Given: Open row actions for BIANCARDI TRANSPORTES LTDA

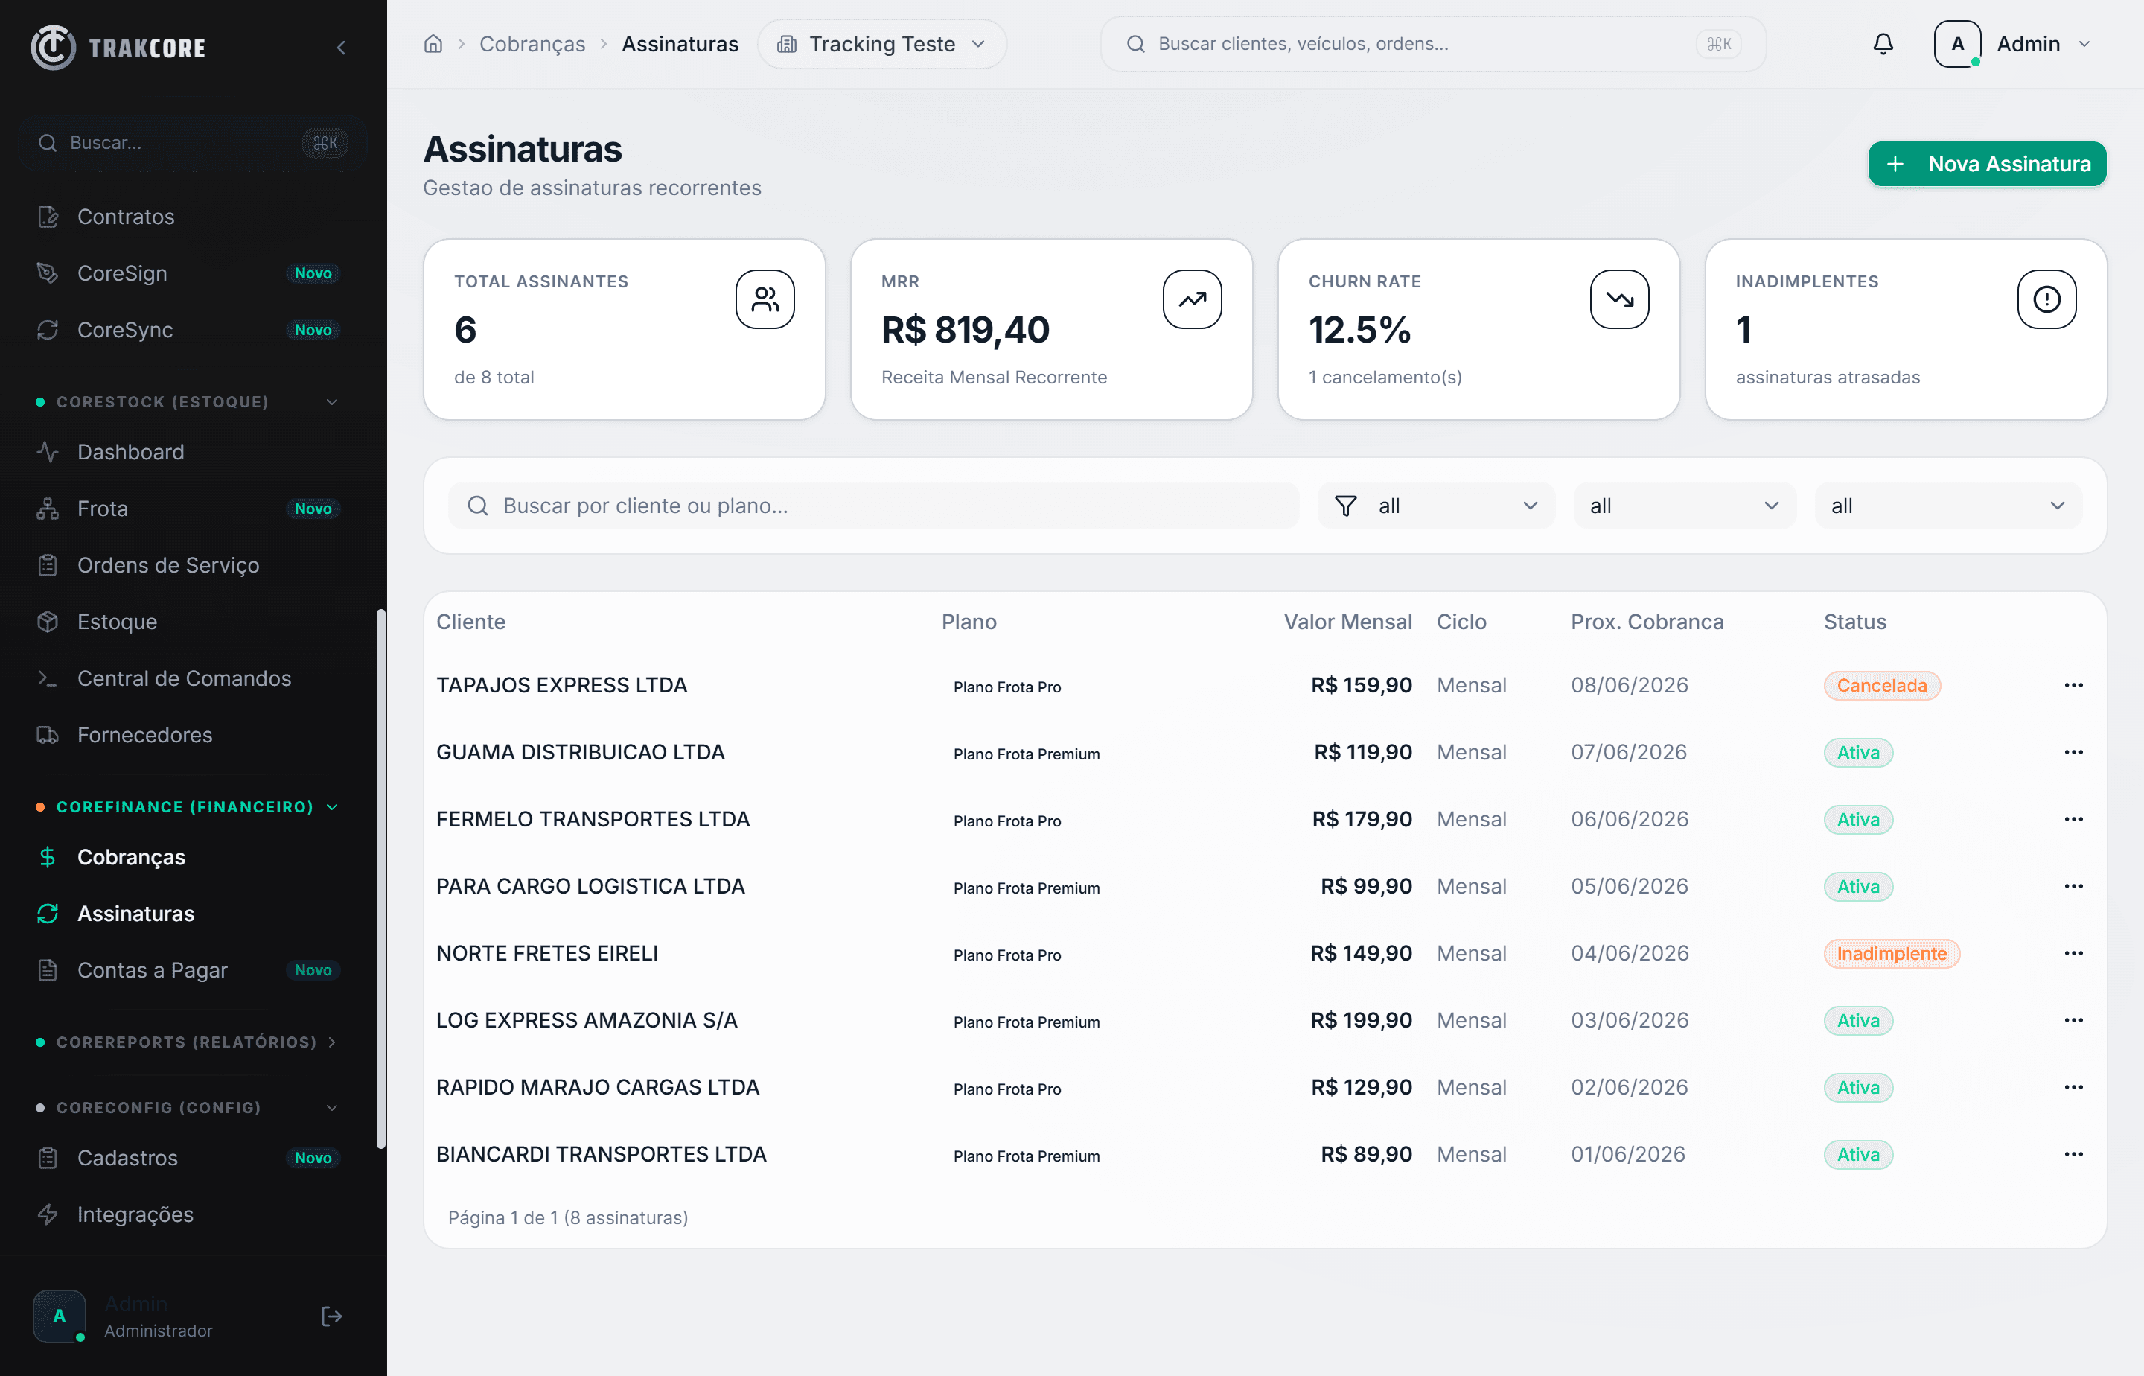Looking at the screenshot, I should coord(2073,1154).
